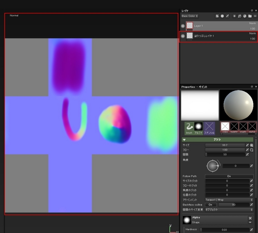The width and height of the screenshot is (258, 233).
Task: Click the circle lock icon next to サイズ
Action: [x=252, y=145]
